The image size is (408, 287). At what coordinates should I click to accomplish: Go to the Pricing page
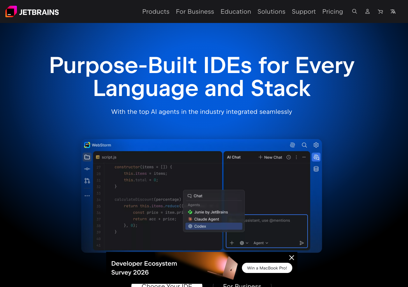[332, 11]
